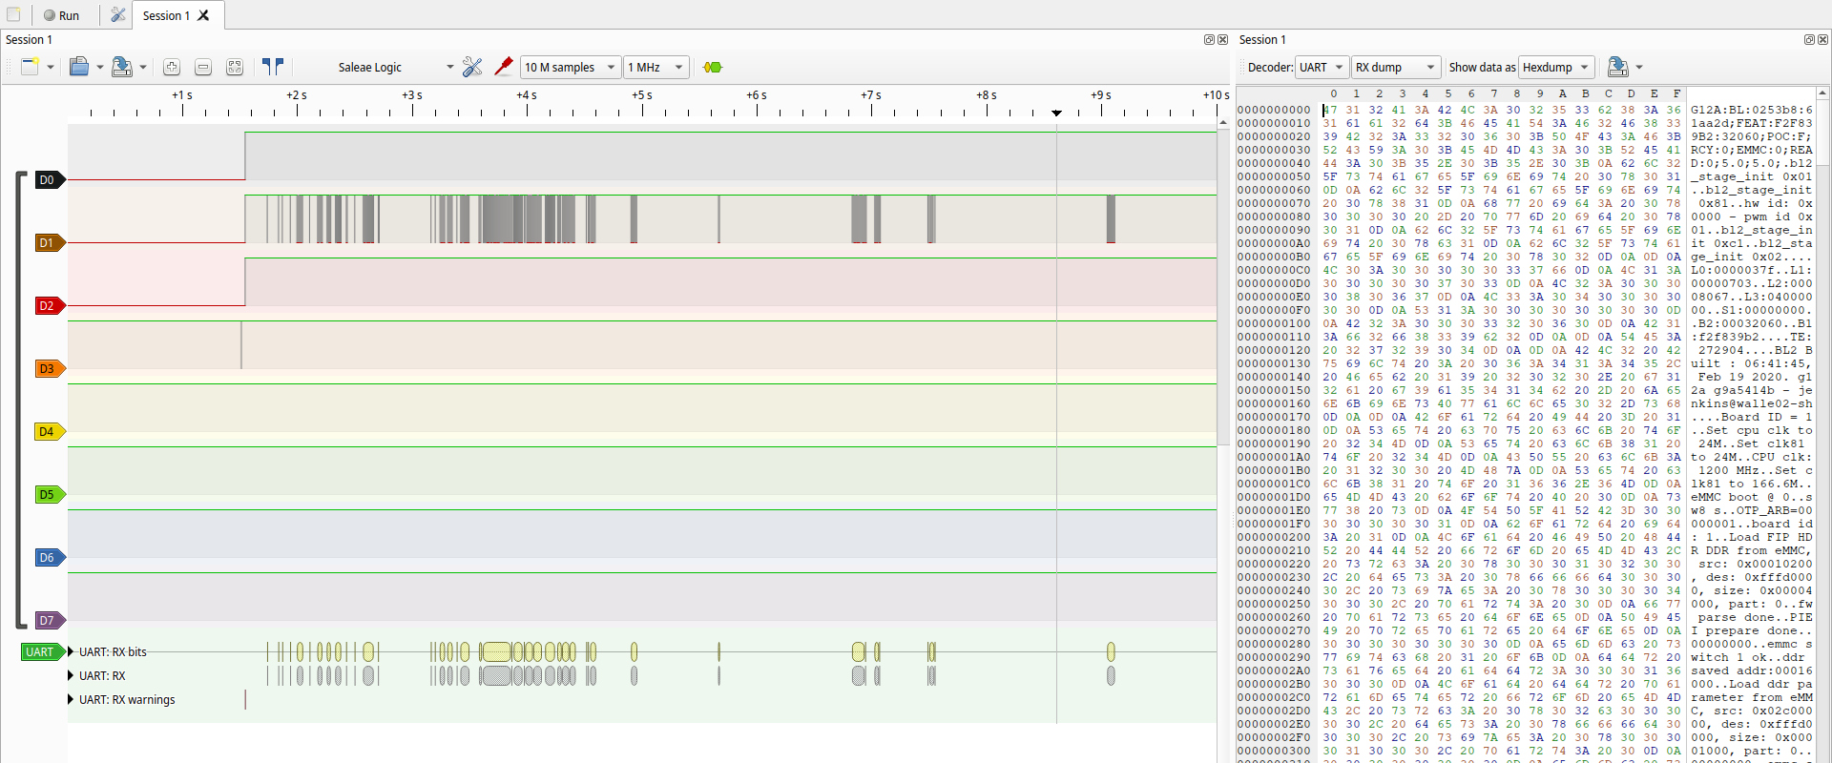This screenshot has width=1832, height=763.
Task: Open settings with the top wrench icon
Action: 117,15
